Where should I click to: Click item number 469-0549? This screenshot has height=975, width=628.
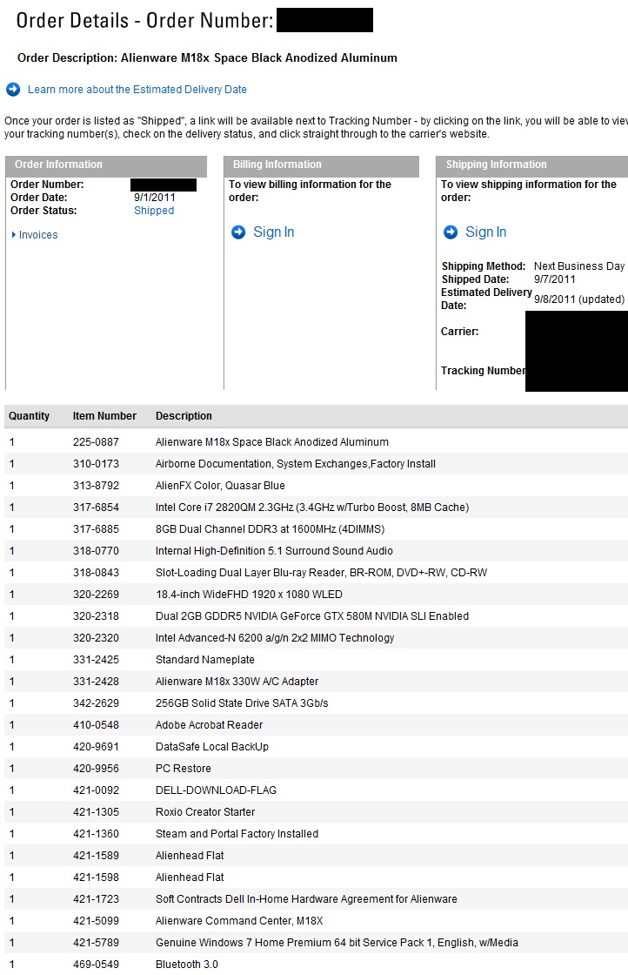point(96,965)
